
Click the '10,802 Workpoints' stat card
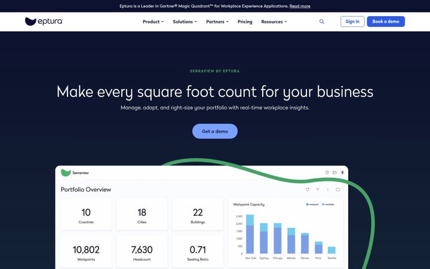tap(86, 252)
